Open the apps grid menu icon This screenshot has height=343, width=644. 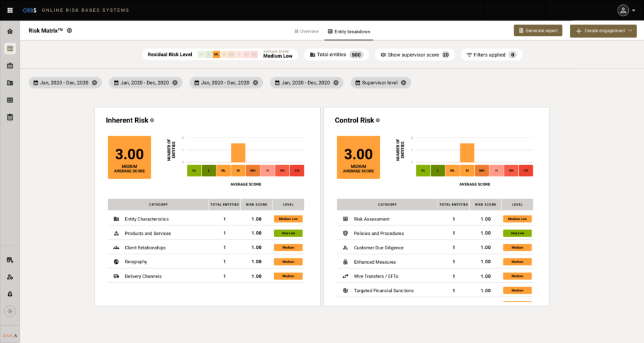tap(10, 10)
